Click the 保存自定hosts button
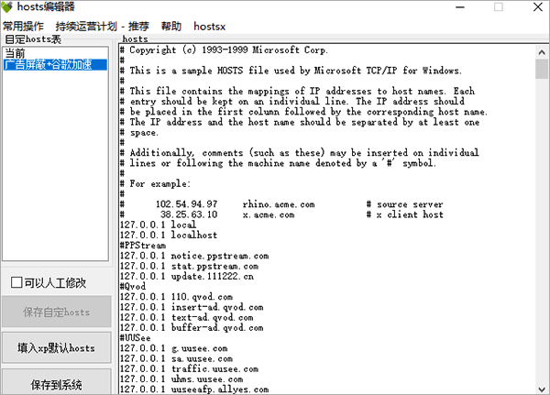 (x=57, y=312)
